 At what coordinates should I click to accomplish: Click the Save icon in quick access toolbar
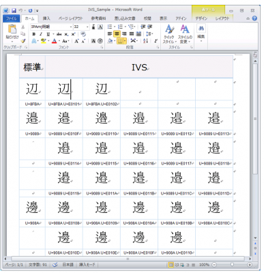click(x=14, y=10)
